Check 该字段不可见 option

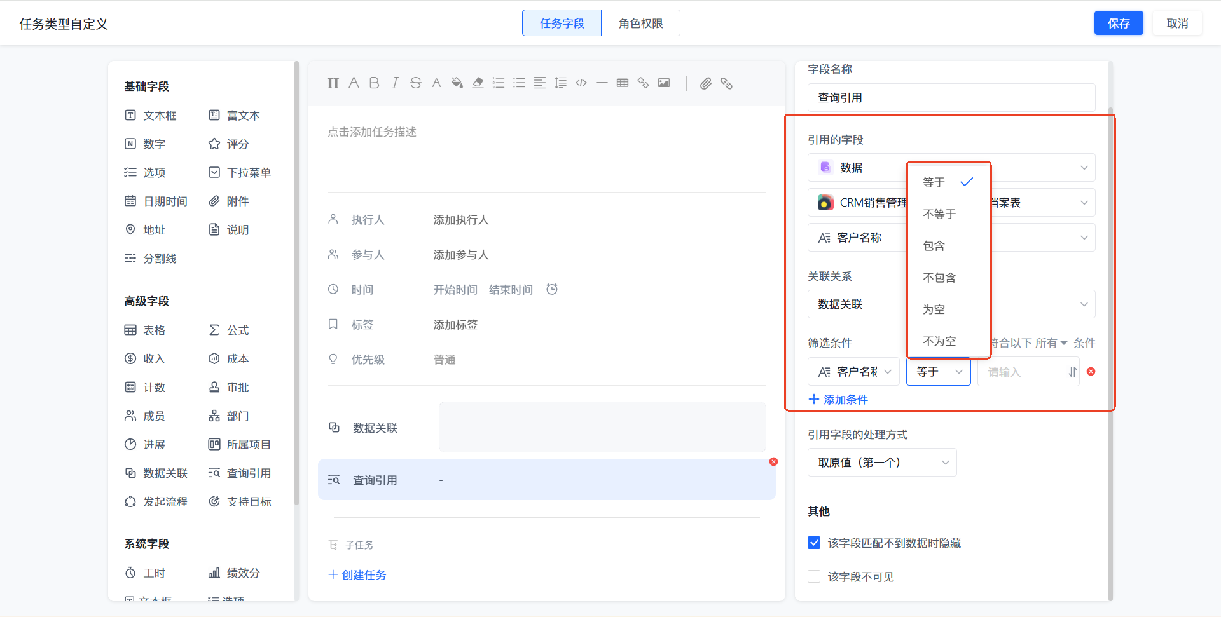[x=814, y=576]
